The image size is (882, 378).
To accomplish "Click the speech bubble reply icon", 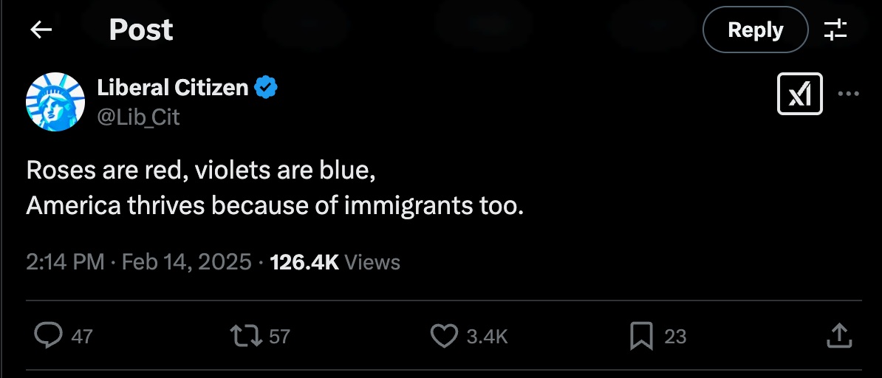I will (x=49, y=336).
